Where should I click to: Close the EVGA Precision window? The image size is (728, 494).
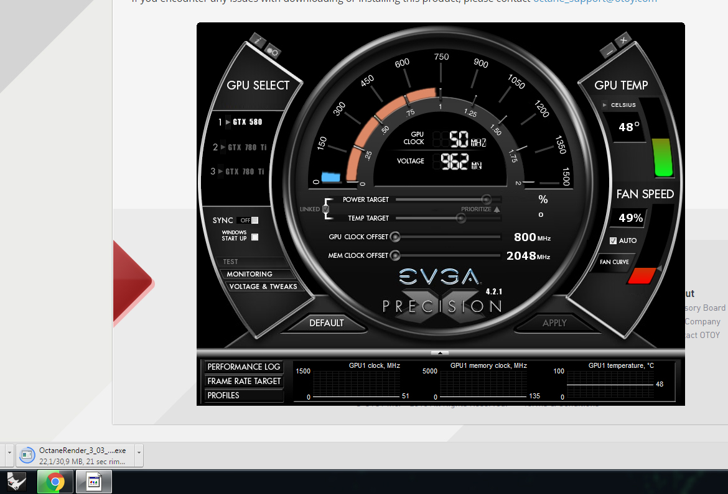623,40
